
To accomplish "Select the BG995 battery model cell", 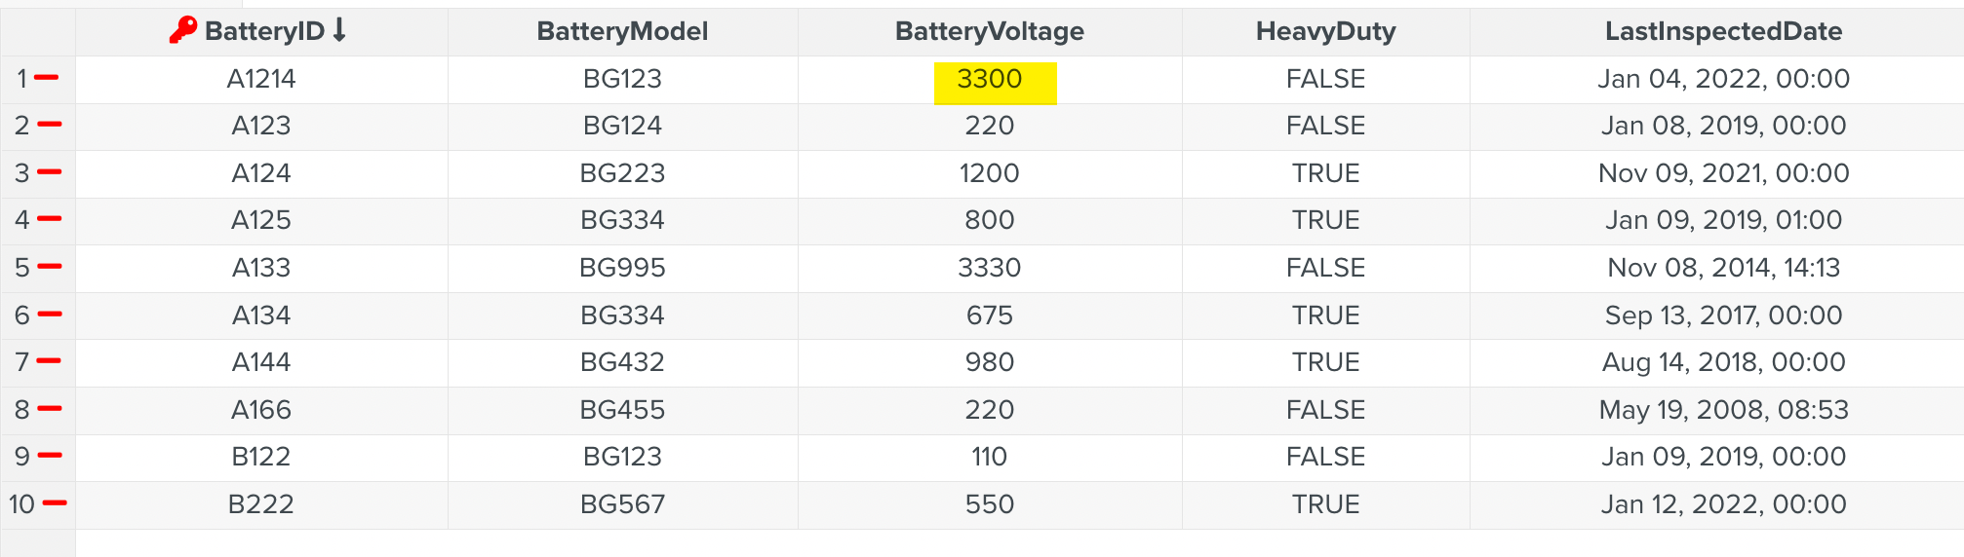I will (622, 268).
